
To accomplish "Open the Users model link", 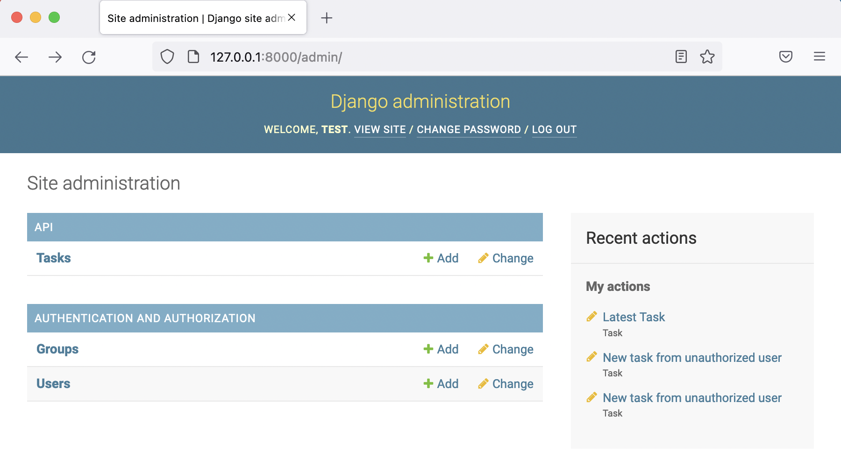I will 53,384.
